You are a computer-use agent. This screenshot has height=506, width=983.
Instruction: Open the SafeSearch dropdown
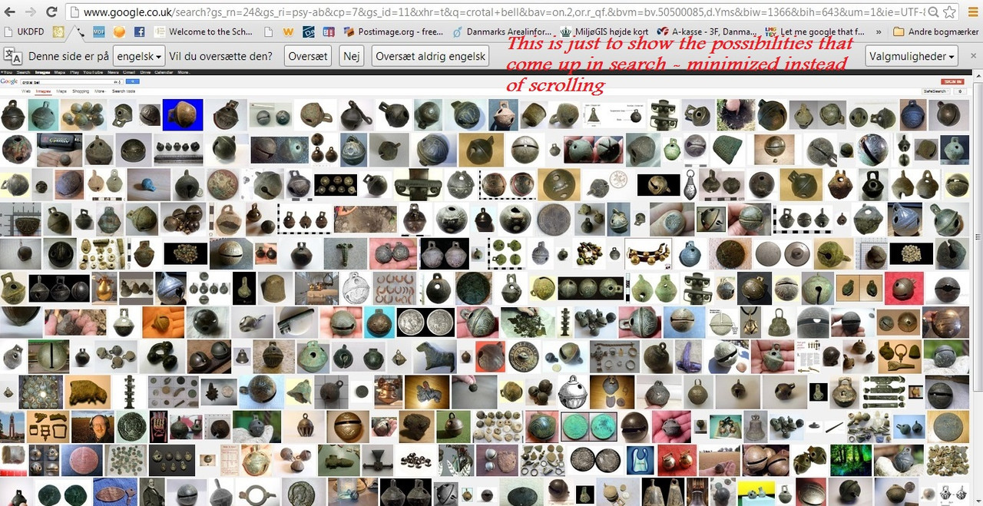click(936, 91)
